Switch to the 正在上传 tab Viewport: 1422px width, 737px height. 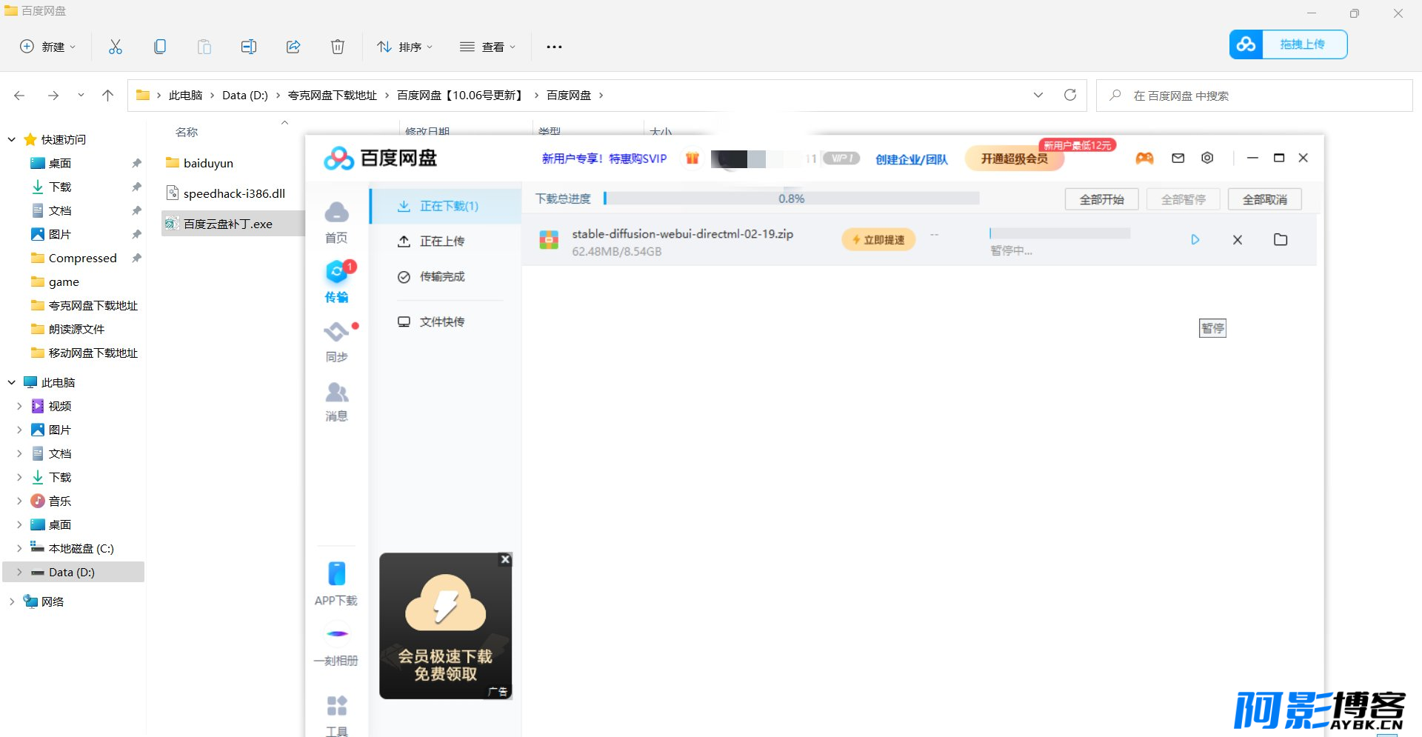[442, 241]
